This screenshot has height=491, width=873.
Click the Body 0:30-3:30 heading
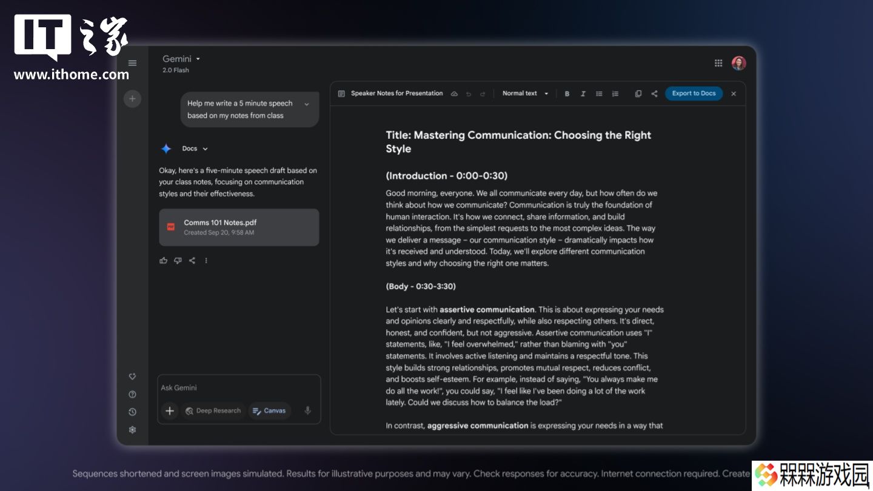421,286
